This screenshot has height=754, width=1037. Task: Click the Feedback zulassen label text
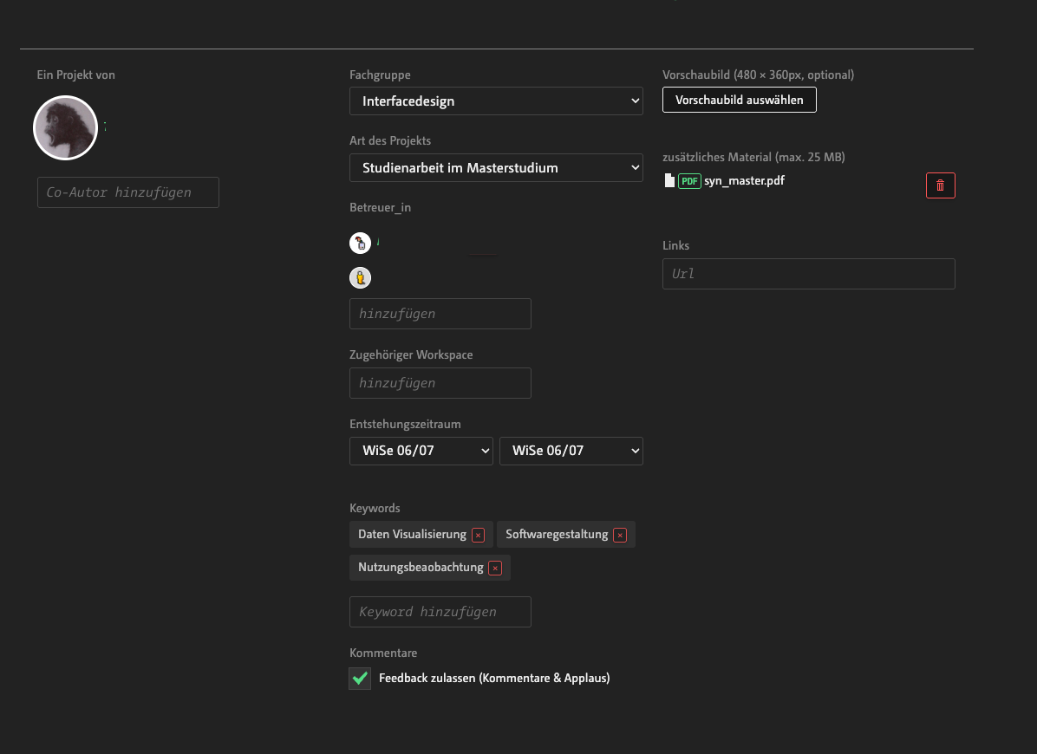coord(494,678)
